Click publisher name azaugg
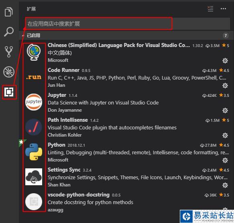234x223 pixels. 55,210
